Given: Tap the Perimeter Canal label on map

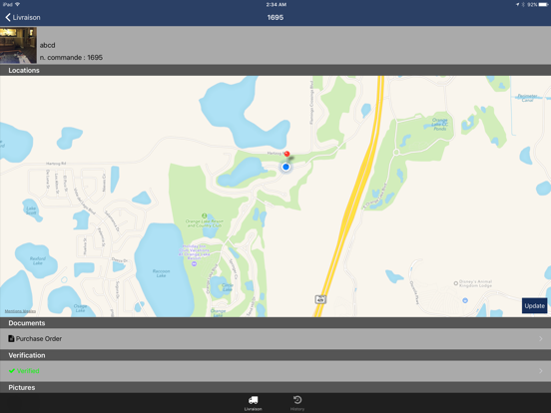Looking at the screenshot, I should pyautogui.click(x=527, y=98).
